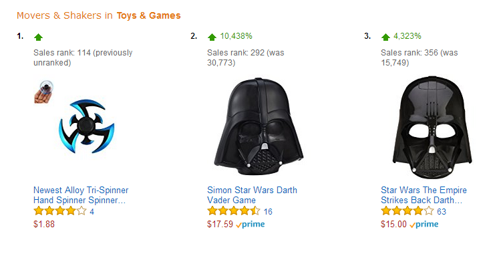
Task: Open Simon Star Wars Darth Vader Game link
Action: tap(252, 195)
